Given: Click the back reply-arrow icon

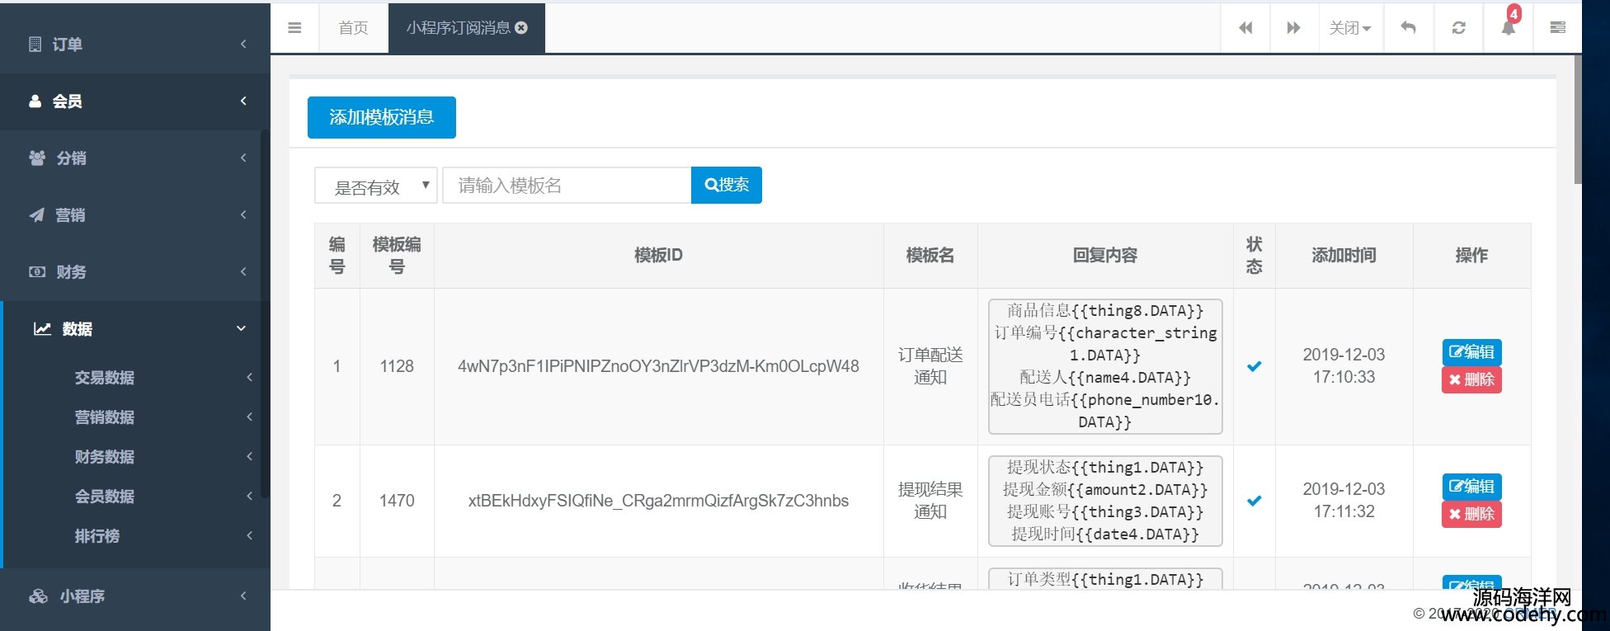Looking at the screenshot, I should pyautogui.click(x=1409, y=27).
